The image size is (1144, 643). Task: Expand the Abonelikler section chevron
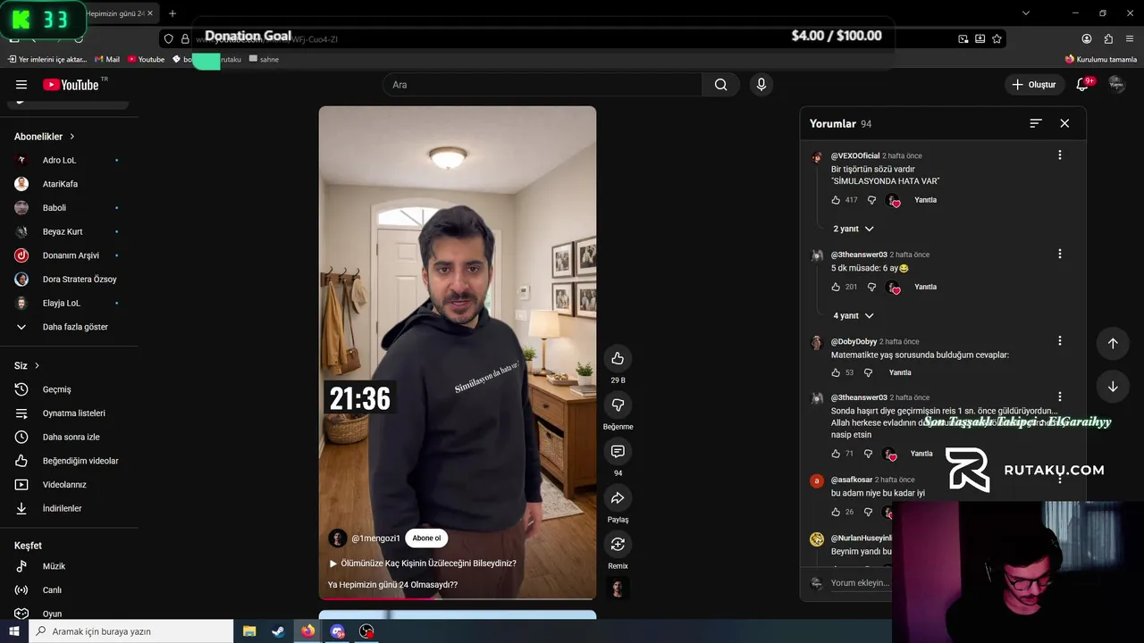click(x=72, y=137)
